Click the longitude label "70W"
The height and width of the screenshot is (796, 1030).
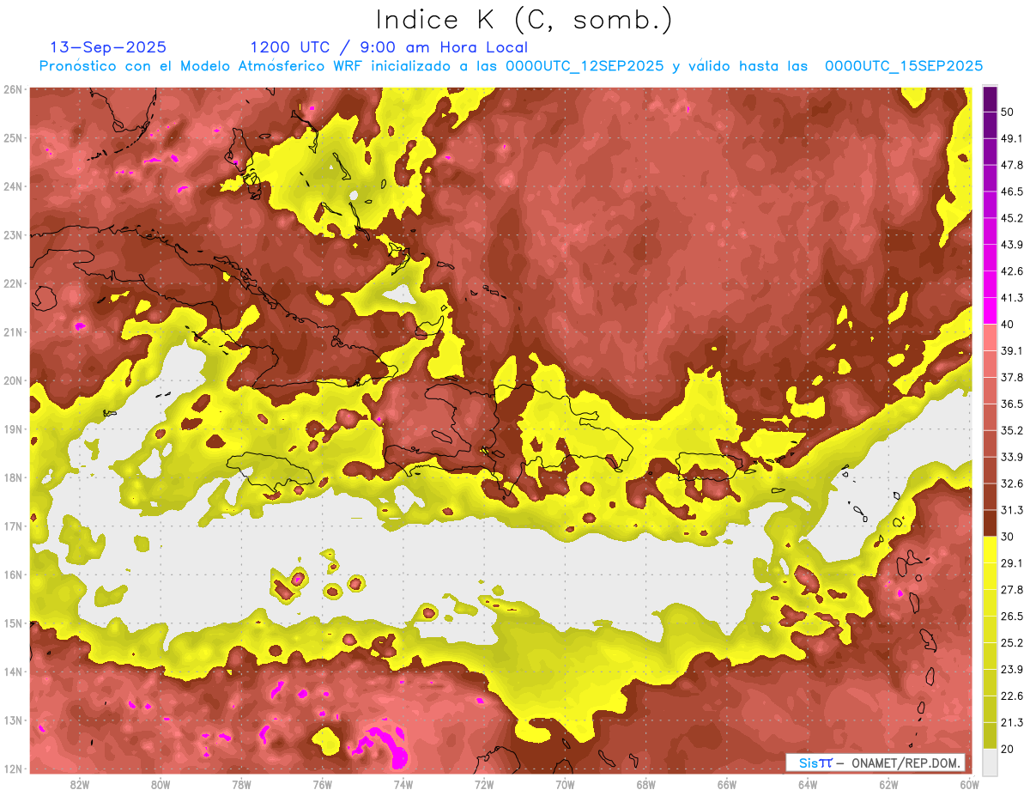click(x=565, y=784)
